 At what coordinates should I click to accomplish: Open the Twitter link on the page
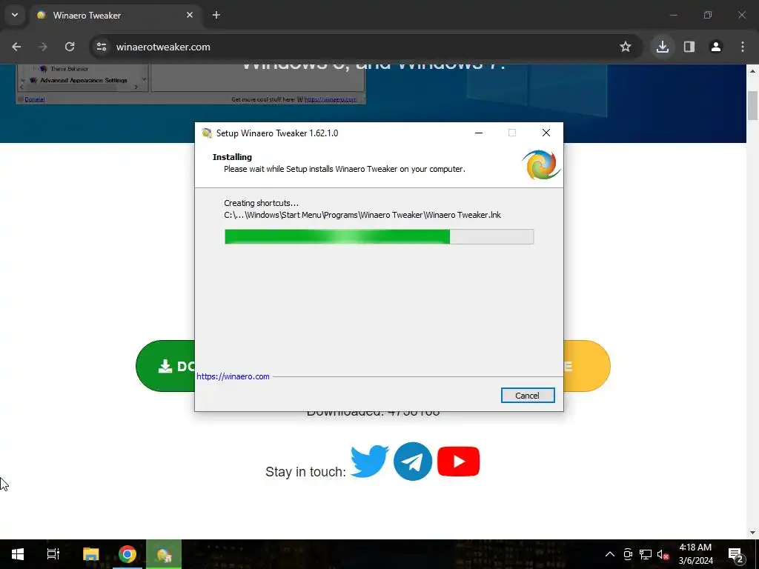tap(369, 461)
